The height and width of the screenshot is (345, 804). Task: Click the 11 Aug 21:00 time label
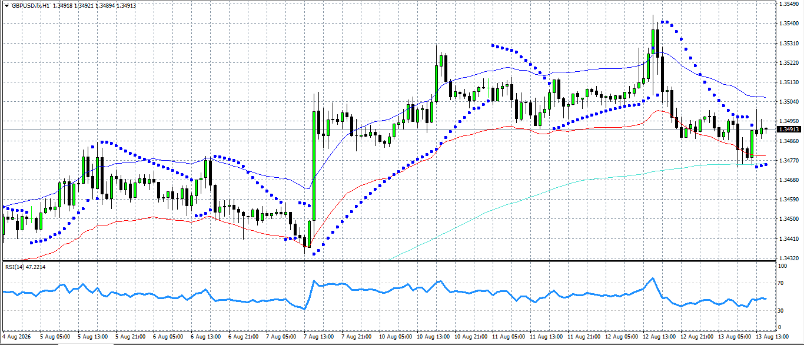[x=583, y=337]
